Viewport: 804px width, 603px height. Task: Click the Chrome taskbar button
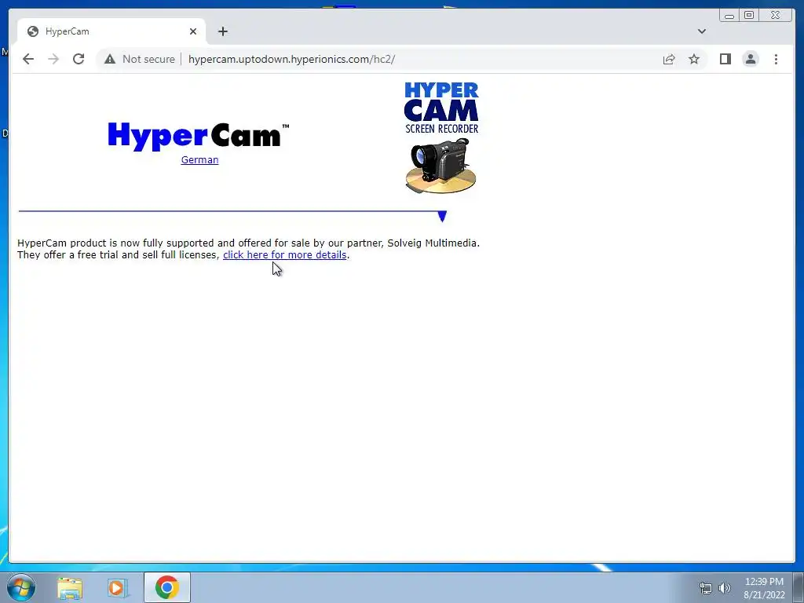click(x=167, y=587)
